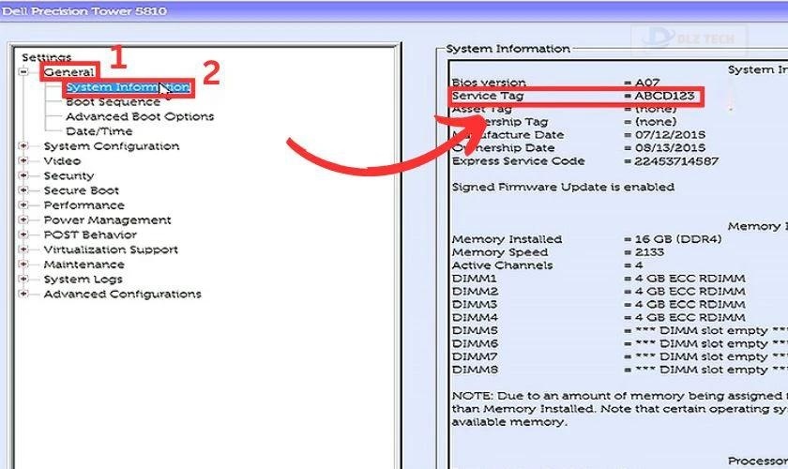Expand the Video node
Viewport: 788px width, 469px height.
tap(23, 160)
